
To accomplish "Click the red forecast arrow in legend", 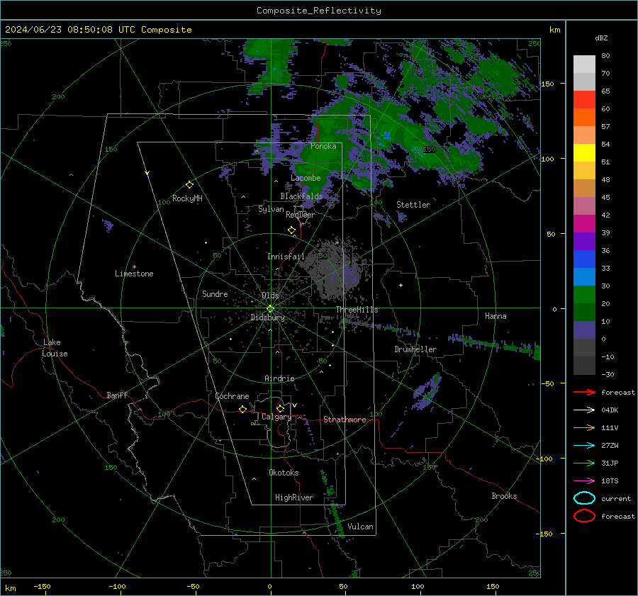I will pos(584,392).
